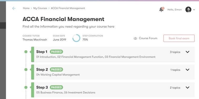199x99 pixels.
Task: Navigate to My Courses breadcrumb
Action: pos(40,8)
